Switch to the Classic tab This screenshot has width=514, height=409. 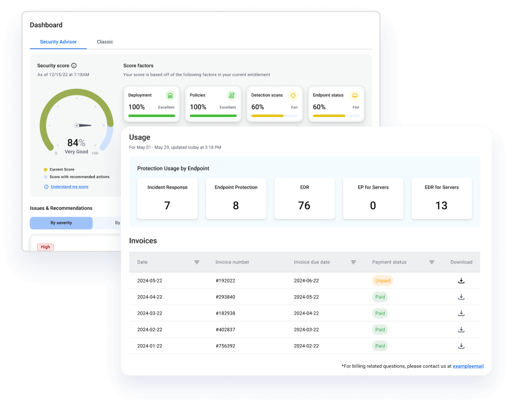105,42
